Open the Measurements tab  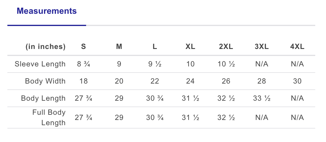(47, 11)
